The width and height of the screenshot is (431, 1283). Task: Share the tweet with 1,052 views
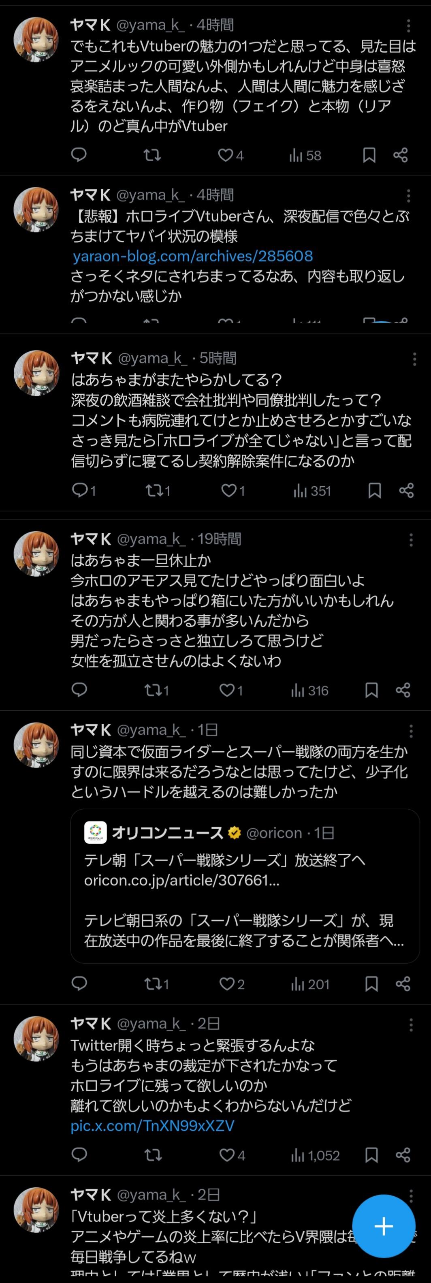403,1155
